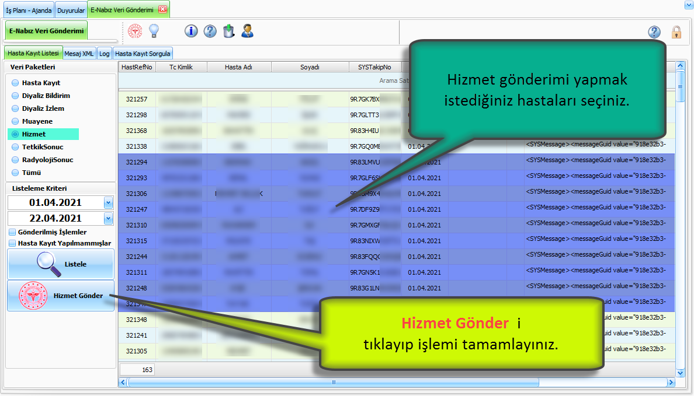
Task: Sort by the Hasta Adı column header
Action: tap(238, 67)
